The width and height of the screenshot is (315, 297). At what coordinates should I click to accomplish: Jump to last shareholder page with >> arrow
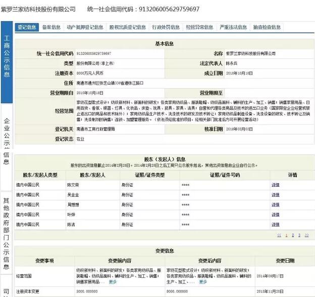[x=307, y=235]
